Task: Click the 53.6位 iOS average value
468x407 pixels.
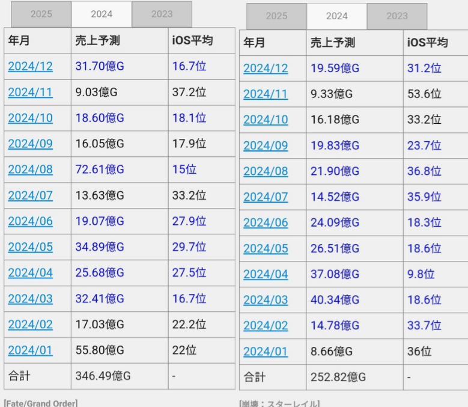Action: tap(424, 94)
